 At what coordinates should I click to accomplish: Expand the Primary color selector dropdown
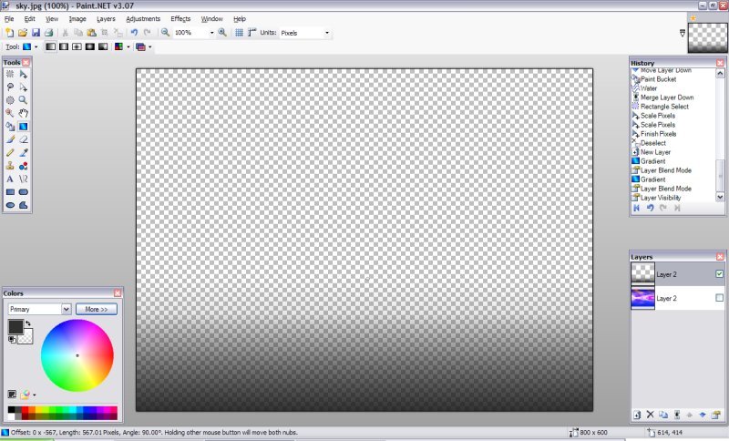pyautogui.click(x=66, y=310)
